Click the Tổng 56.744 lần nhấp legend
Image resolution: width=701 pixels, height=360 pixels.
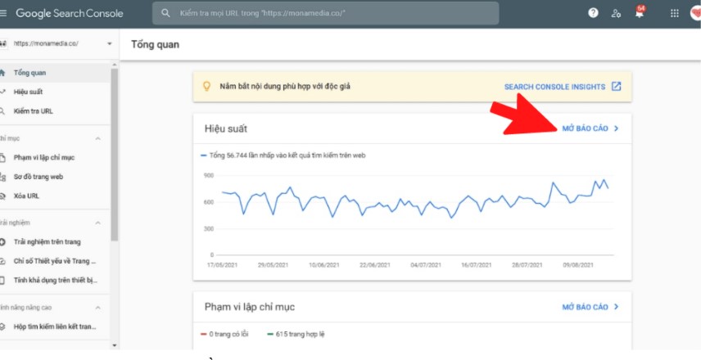(283, 155)
